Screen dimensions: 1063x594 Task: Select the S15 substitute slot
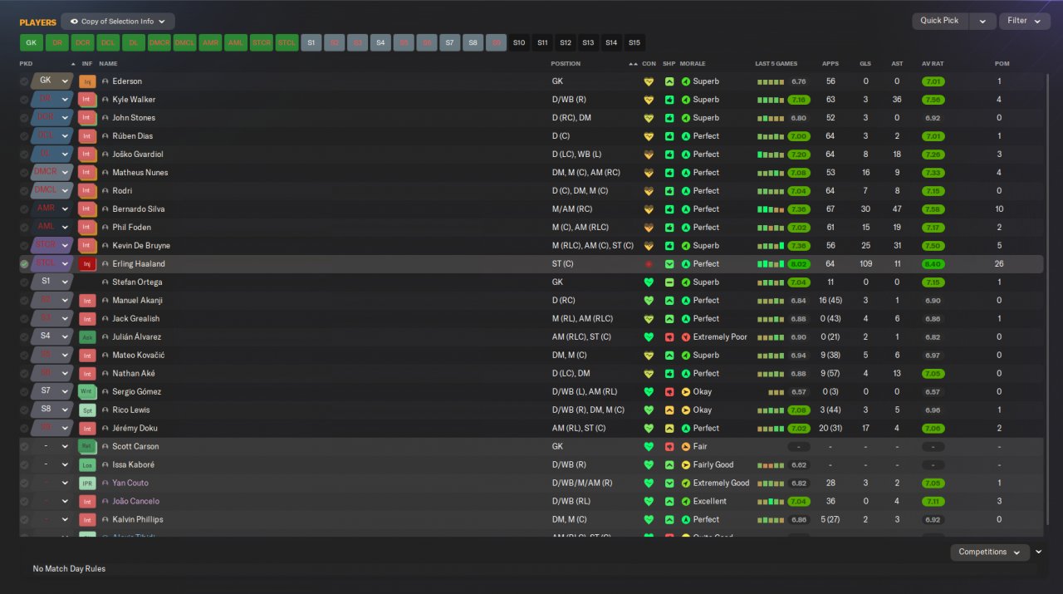click(634, 42)
